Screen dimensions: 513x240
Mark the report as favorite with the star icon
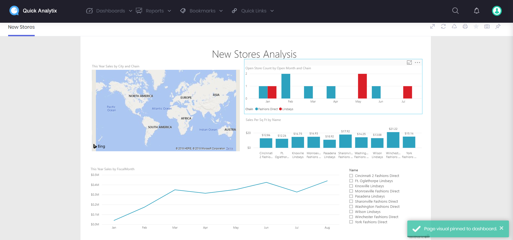point(476,27)
